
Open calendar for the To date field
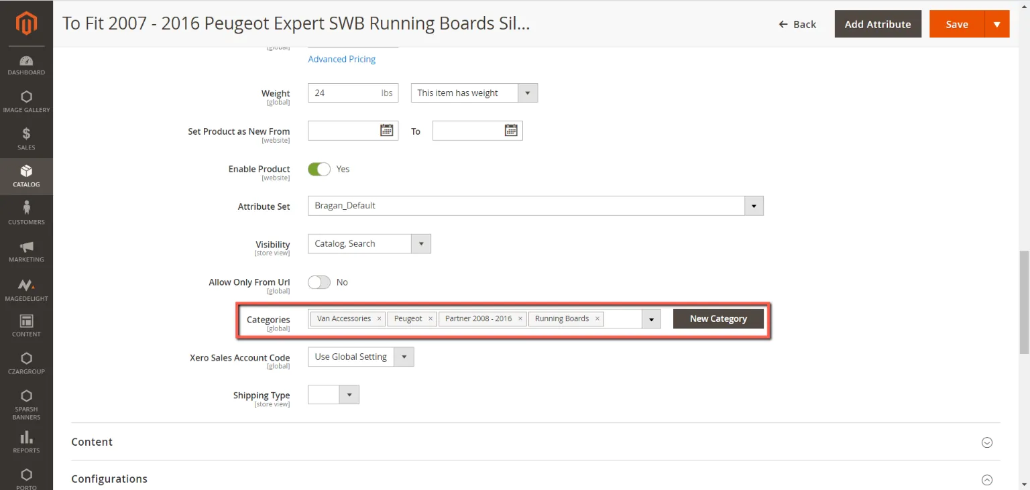pos(511,131)
